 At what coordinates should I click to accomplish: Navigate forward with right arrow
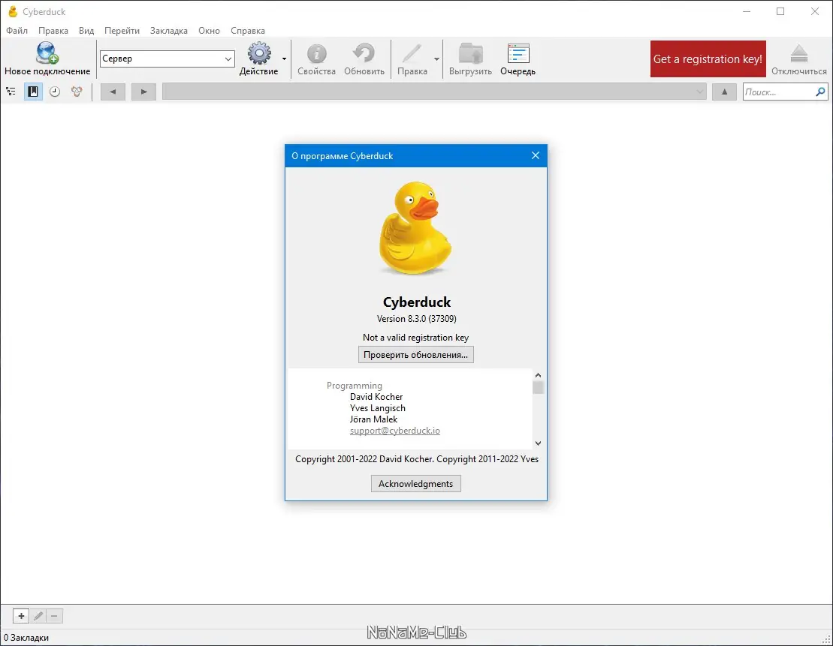coord(144,92)
